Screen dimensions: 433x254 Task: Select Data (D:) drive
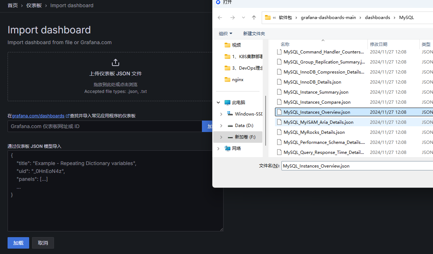[240, 126]
